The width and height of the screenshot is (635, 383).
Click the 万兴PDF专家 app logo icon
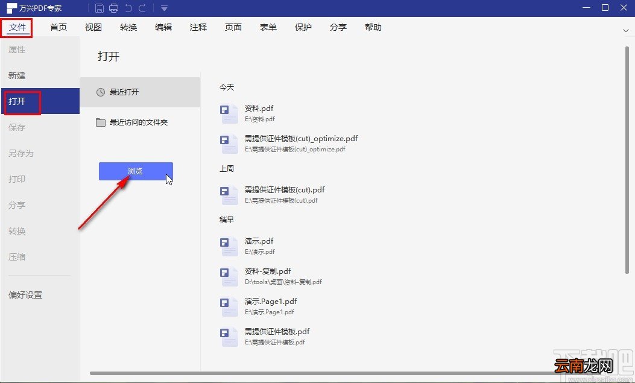point(11,8)
